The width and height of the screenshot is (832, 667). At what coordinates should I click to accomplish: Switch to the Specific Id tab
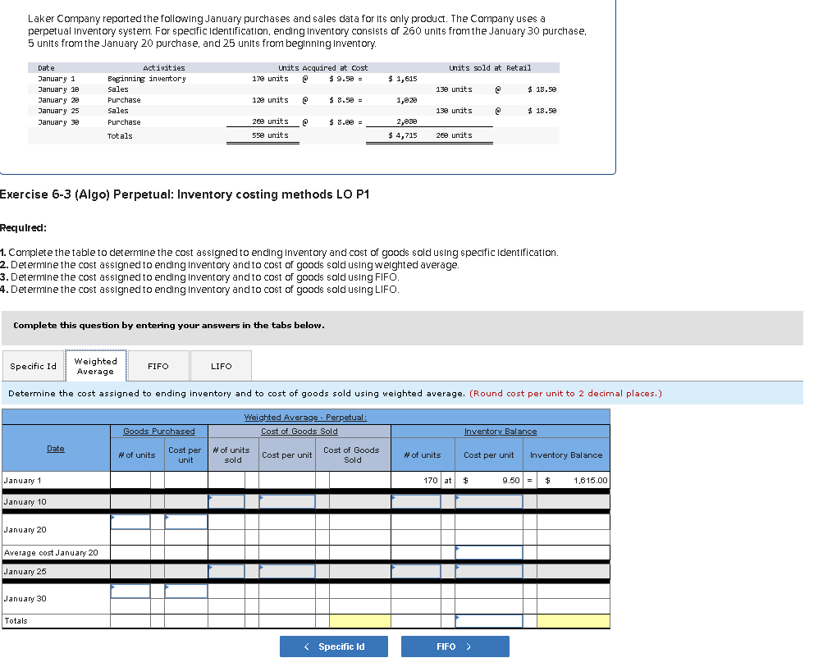(33, 366)
